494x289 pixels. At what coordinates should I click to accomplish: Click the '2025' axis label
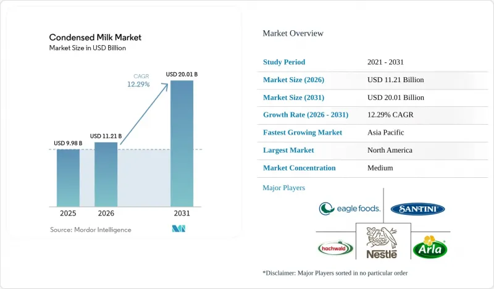(68, 214)
